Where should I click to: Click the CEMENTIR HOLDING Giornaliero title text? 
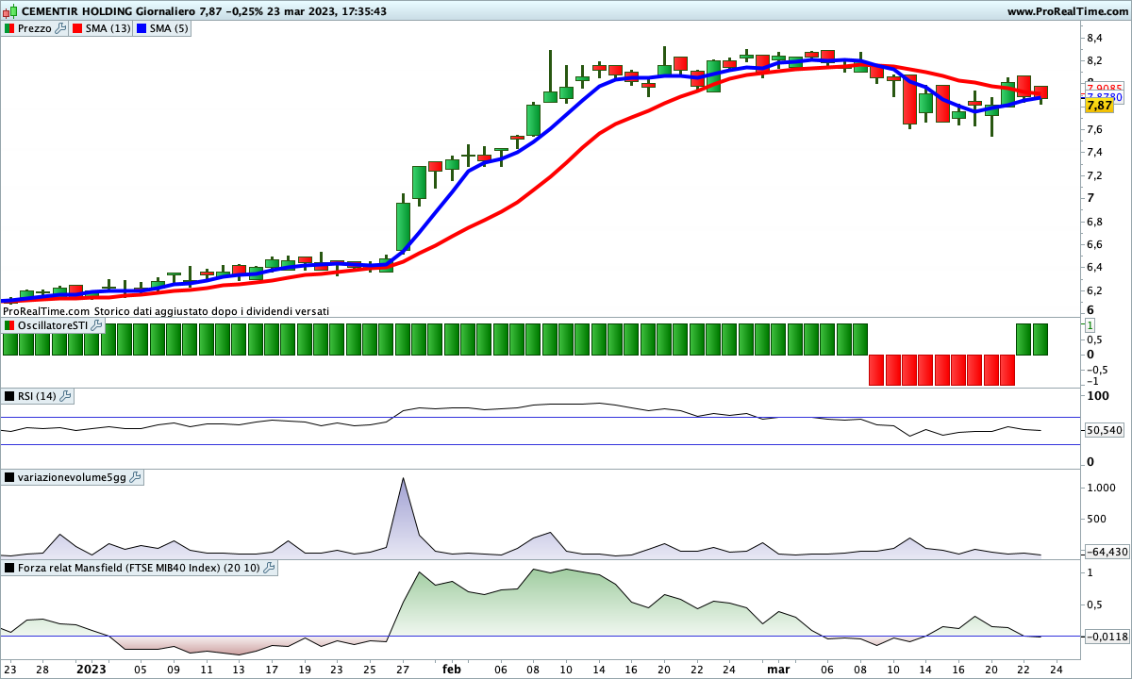109,11
